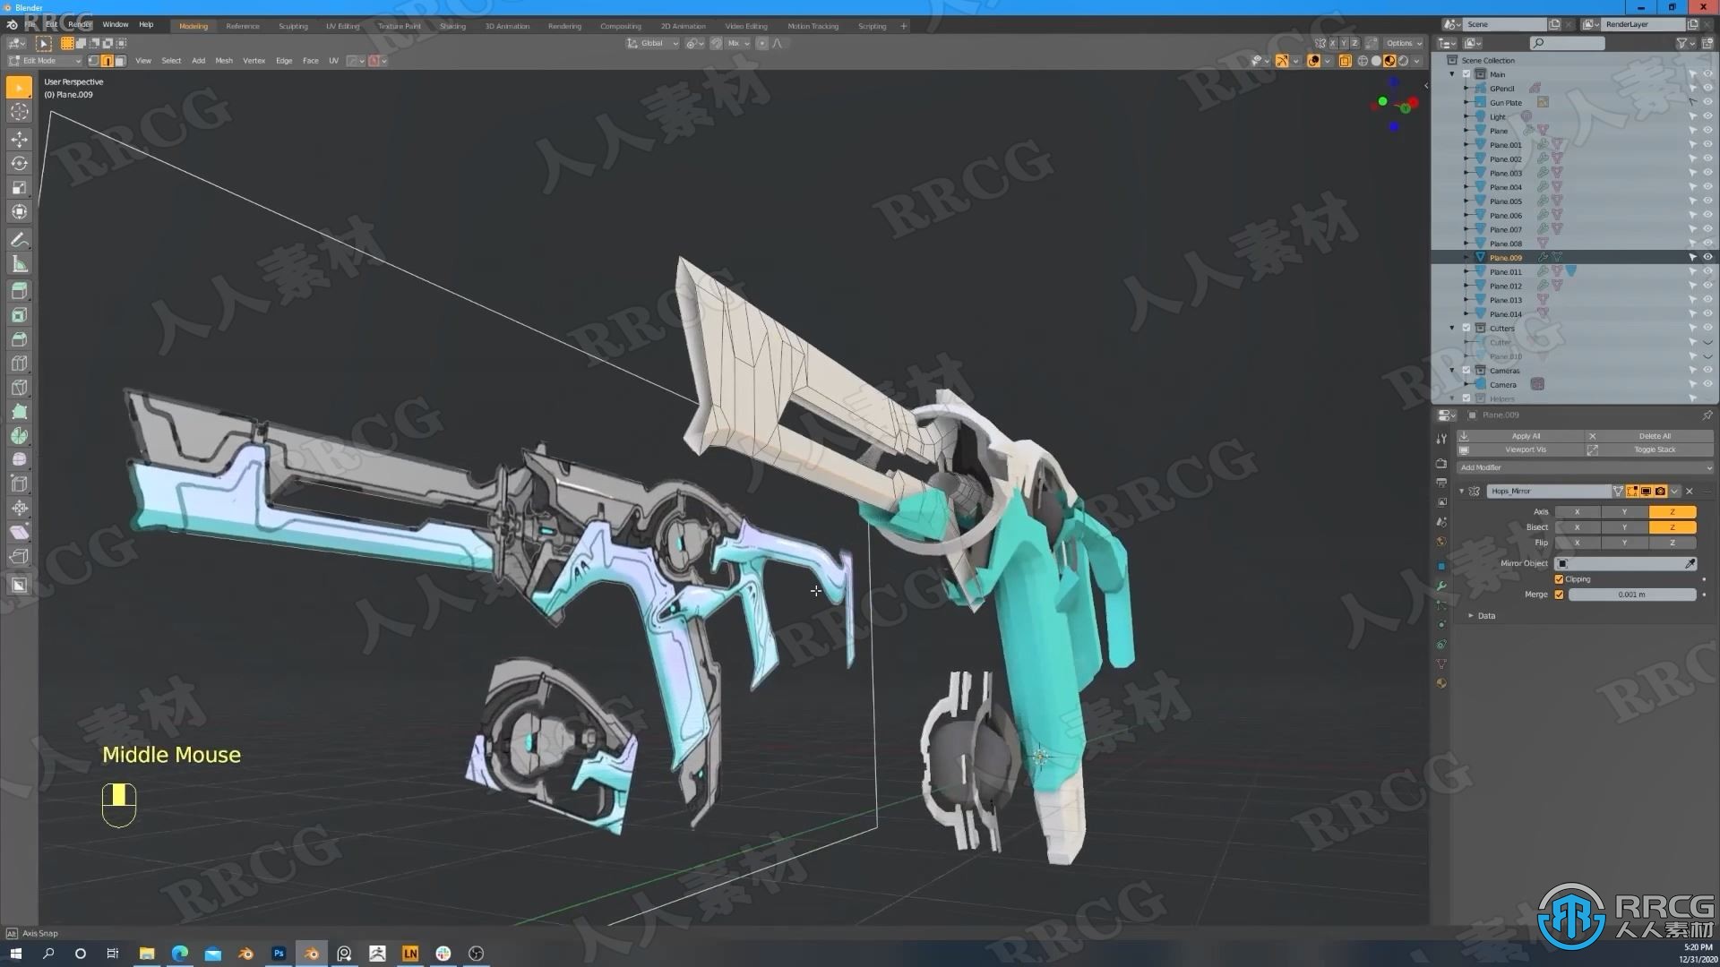
Task: Switch viewport to rendered shading
Action: [x=1403, y=61]
